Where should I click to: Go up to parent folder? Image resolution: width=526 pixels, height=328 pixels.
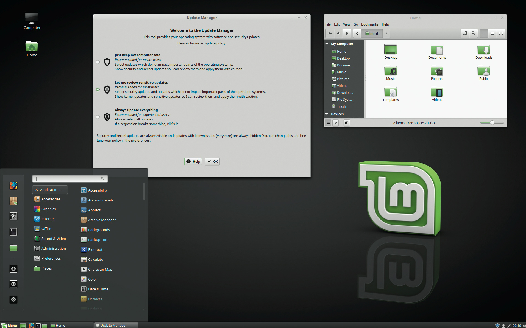point(347,33)
